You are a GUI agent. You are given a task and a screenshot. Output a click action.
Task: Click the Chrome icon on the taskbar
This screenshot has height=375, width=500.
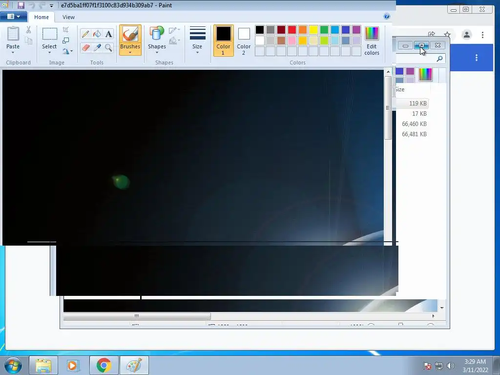[x=104, y=365]
